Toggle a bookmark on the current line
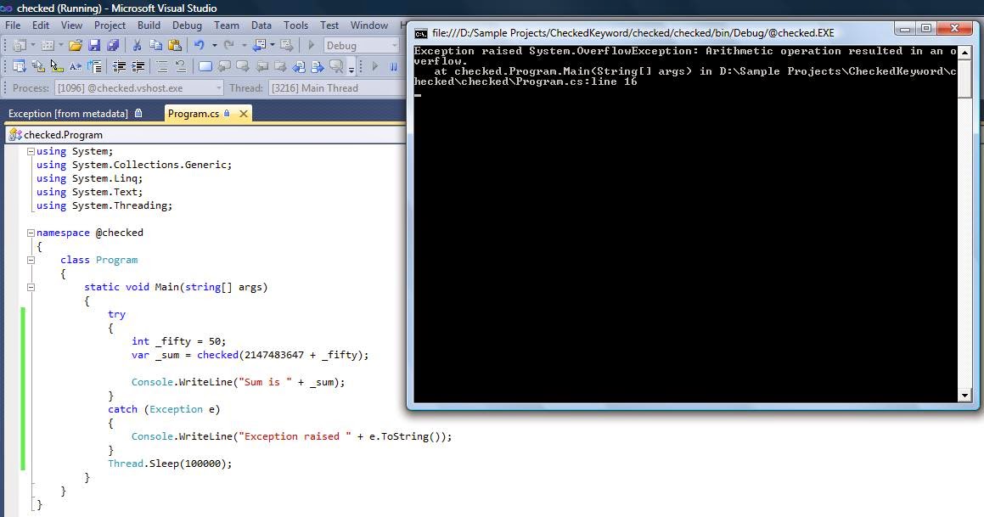The height and width of the screenshot is (517, 984). click(x=205, y=66)
